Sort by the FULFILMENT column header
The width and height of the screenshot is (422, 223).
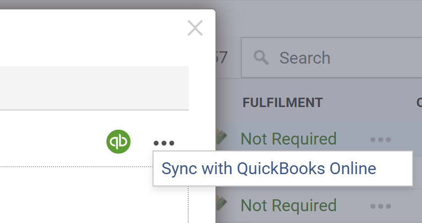coord(282,103)
